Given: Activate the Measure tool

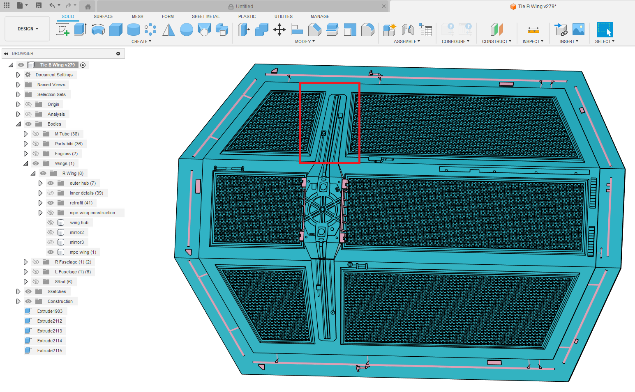Looking at the screenshot, I should [x=533, y=30].
